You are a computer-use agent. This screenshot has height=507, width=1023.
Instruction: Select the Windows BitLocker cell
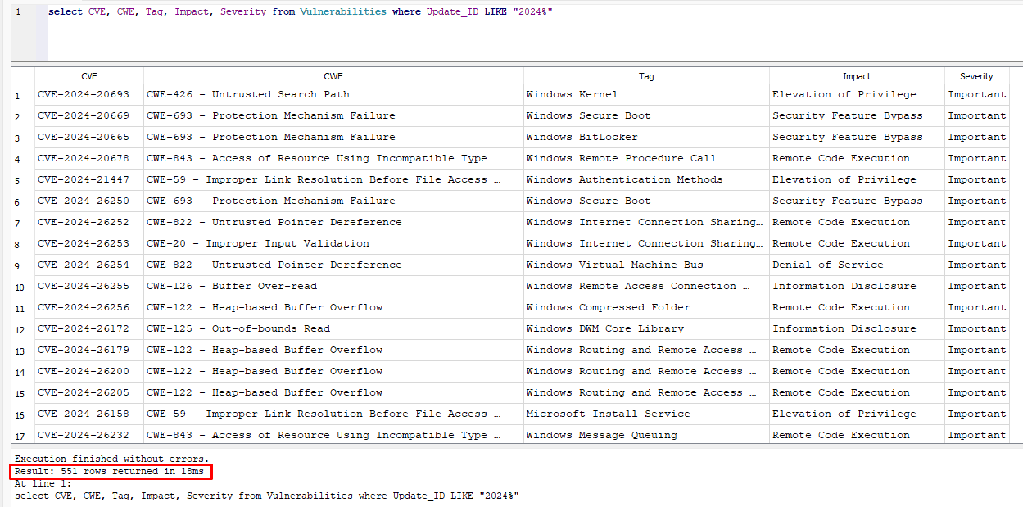pyautogui.click(x=582, y=137)
